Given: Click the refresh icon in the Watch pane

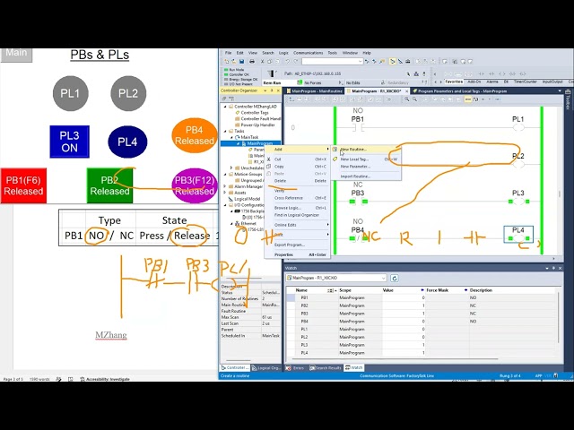Looking at the screenshot, I should (x=395, y=279).
